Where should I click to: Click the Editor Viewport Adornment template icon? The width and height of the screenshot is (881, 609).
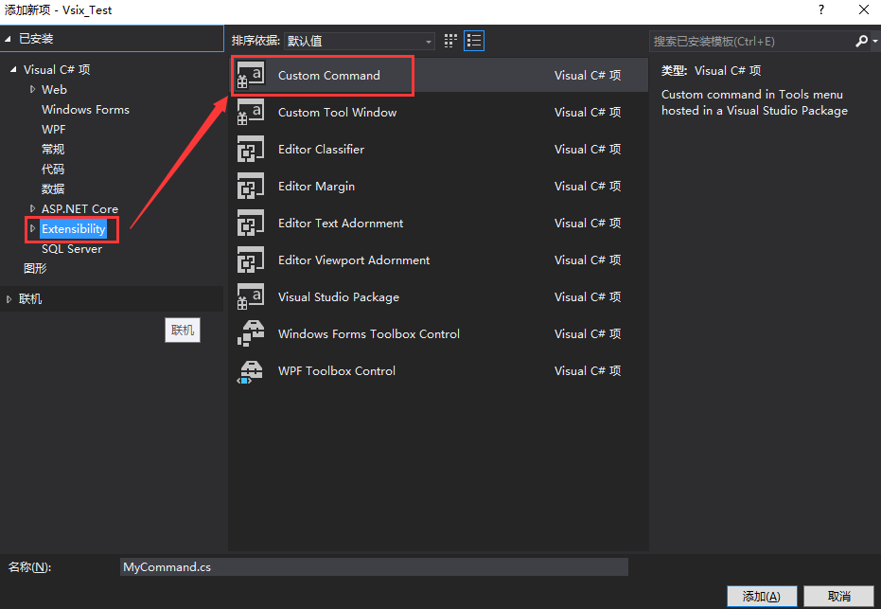pyautogui.click(x=251, y=260)
